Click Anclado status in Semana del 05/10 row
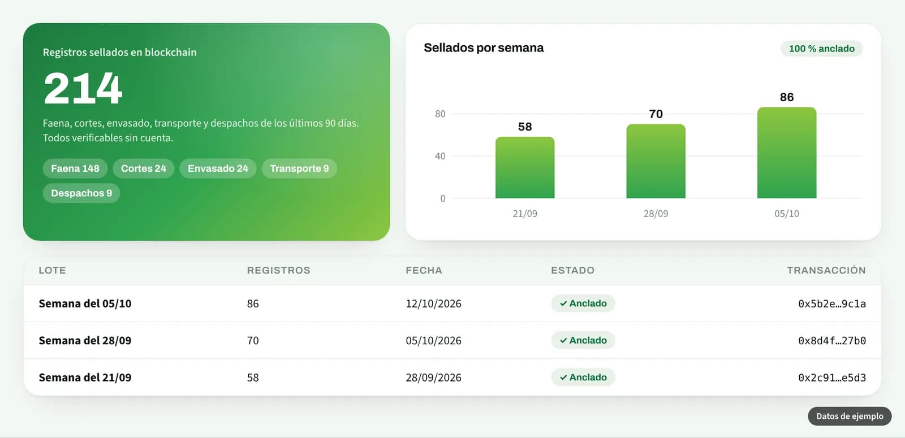The image size is (905, 438). pos(583,303)
